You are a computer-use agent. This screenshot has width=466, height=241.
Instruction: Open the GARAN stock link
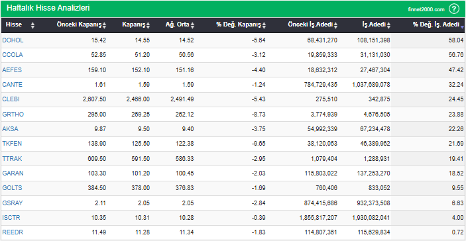coord(13,173)
